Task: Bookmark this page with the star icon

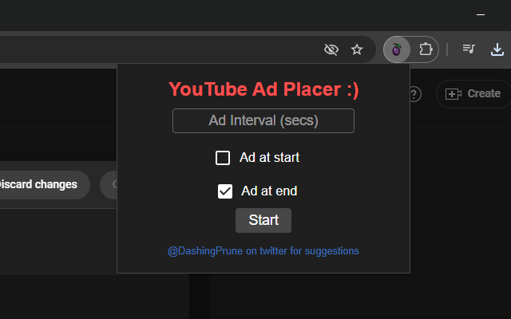Action: [357, 49]
